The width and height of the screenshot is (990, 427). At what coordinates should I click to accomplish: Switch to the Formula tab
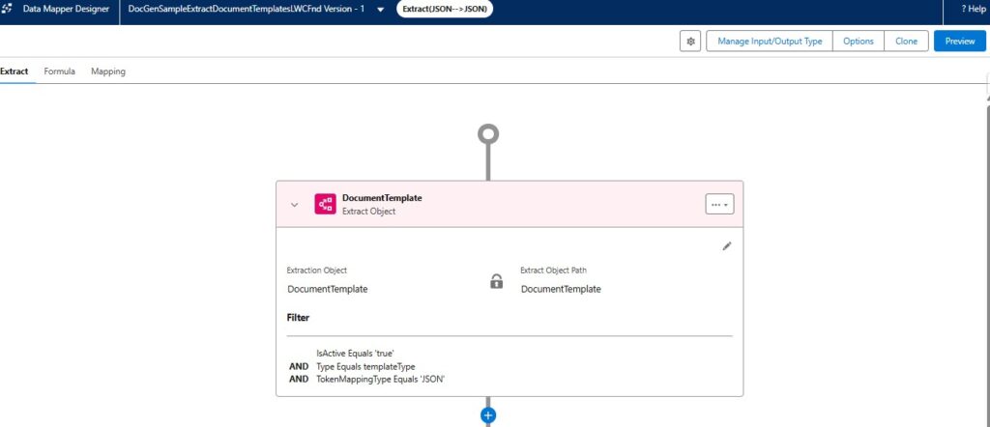coord(60,71)
